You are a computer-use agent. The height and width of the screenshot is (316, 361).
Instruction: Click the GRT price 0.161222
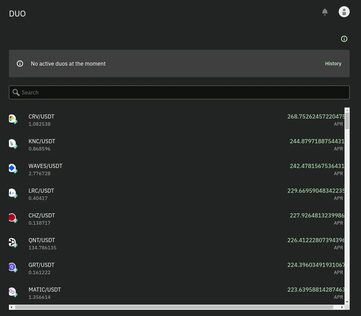[x=39, y=272]
